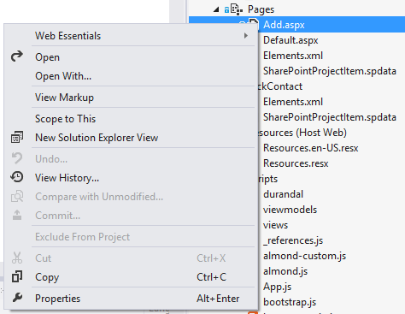The image size is (405, 314).
Task: Click the Open arrow icon
Action: pos(17,56)
